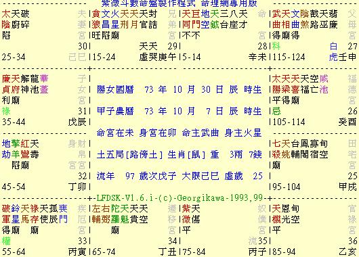The image size is (359, 257).
Task: Click the 天虛 天哭 star pair
Action: click(x=148, y=52)
